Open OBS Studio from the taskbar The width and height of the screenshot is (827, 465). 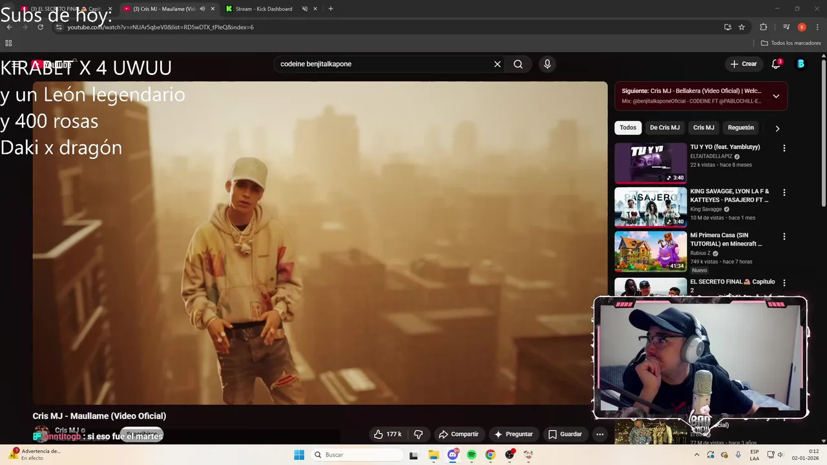[510, 455]
